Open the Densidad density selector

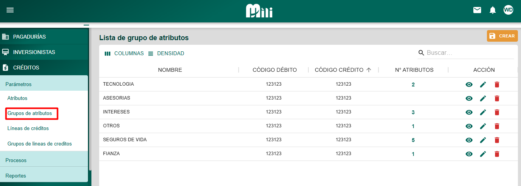tap(166, 54)
